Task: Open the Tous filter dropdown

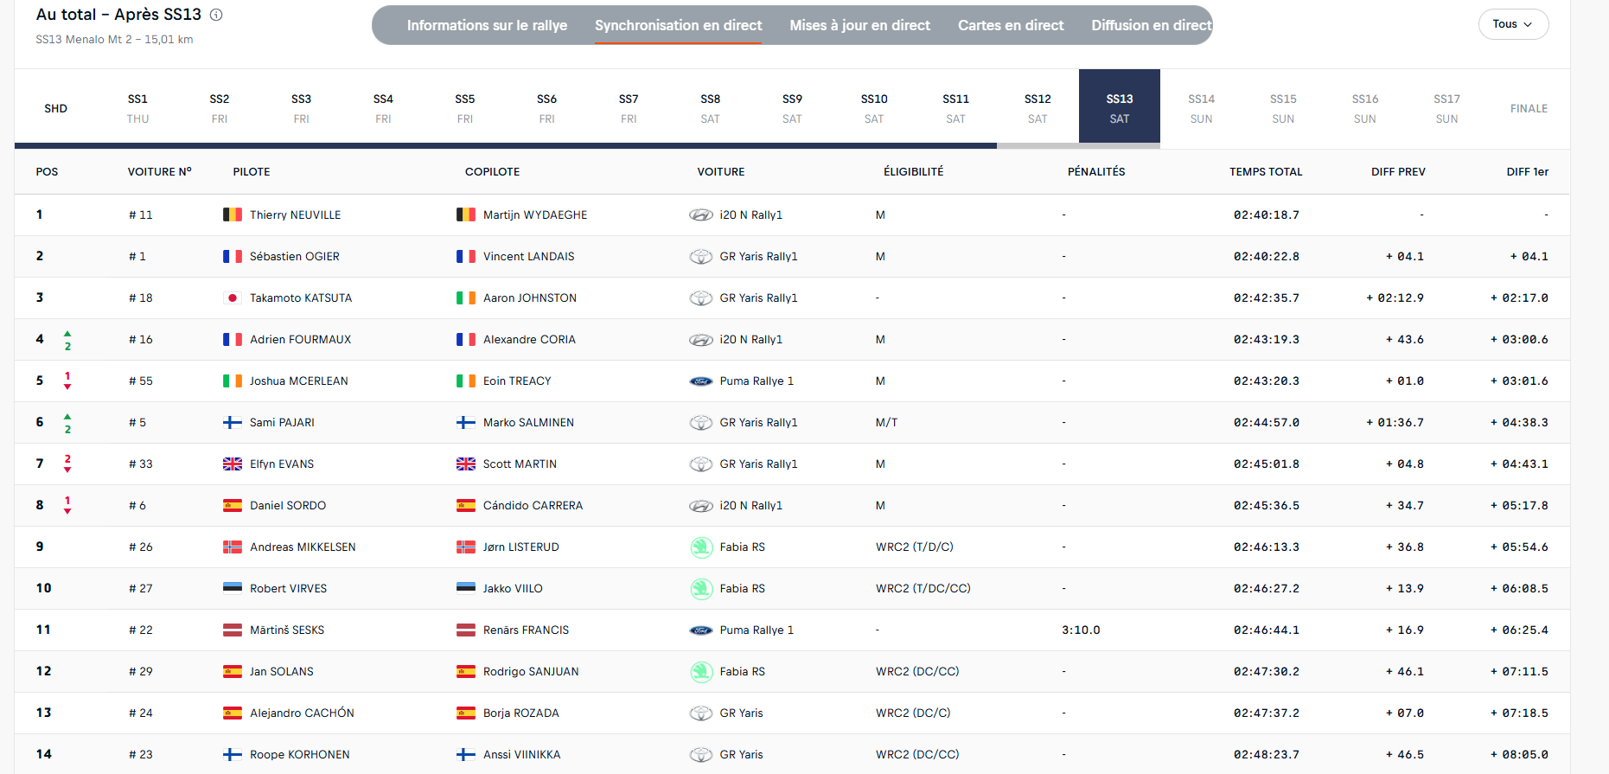Action: (1513, 24)
